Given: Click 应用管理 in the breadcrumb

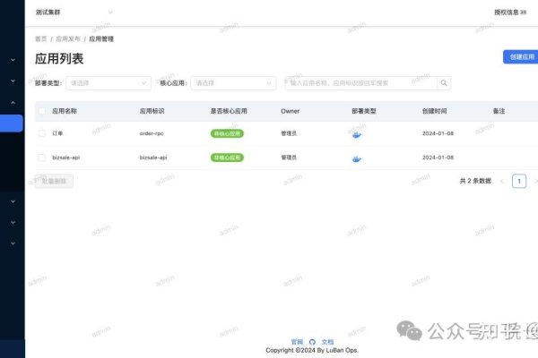Looking at the screenshot, I should 101,39.
